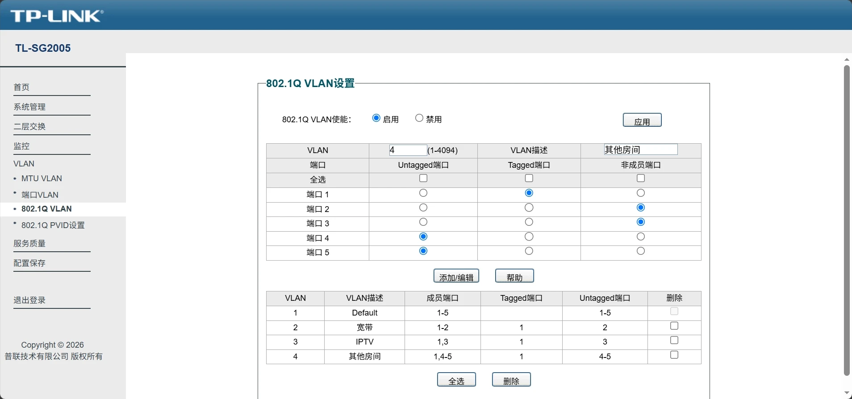Set 端口 4 as Tagged
The image size is (852, 399).
(x=529, y=237)
